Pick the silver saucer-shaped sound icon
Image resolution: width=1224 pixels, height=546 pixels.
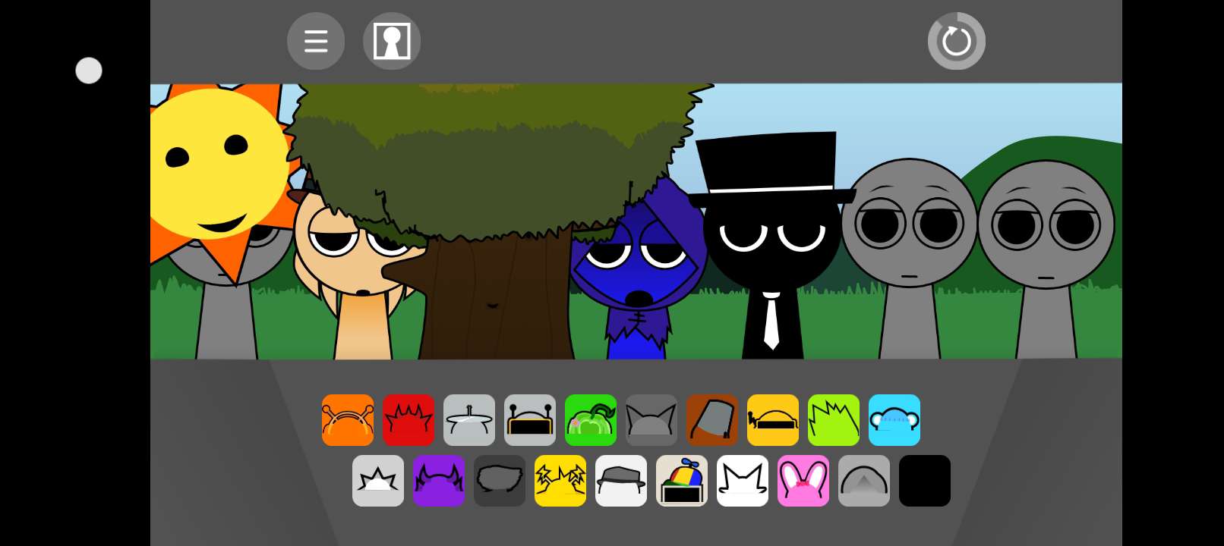pyautogui.click(x=469, y=420)
